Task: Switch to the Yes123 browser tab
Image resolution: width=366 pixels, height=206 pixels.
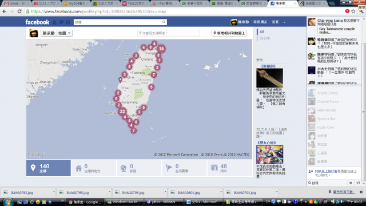Action: pyautogui.click(x=135, y=3)
